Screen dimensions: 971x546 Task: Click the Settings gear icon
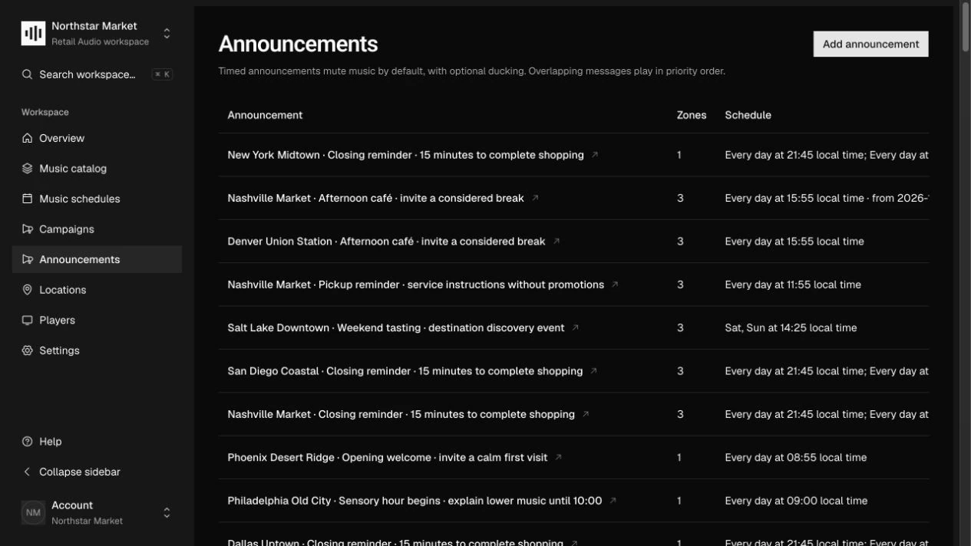point(28,350)
